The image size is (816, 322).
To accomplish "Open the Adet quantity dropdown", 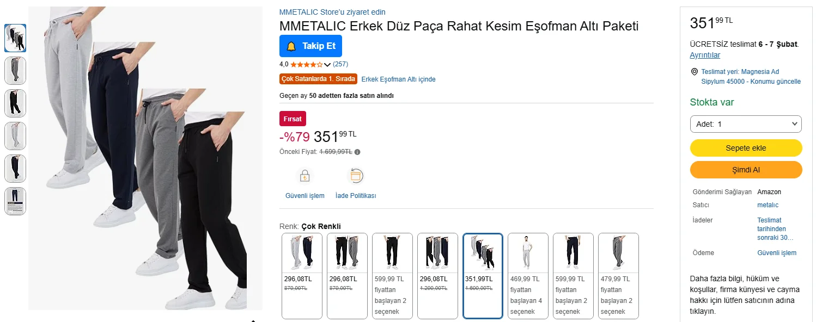I will click(x=746, y=124).
